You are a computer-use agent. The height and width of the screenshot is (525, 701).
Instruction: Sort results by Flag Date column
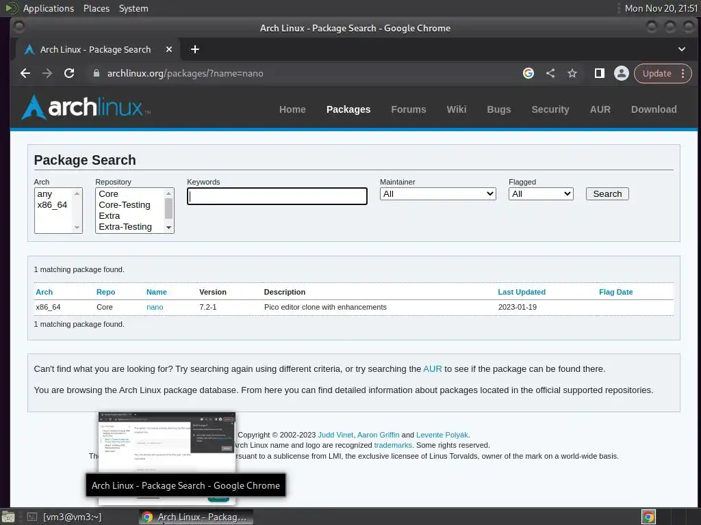point(615,292)
